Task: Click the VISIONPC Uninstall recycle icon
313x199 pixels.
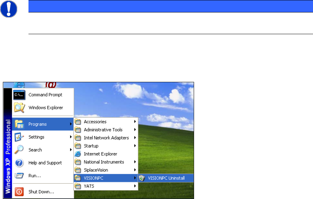Action: click(142, 178)
